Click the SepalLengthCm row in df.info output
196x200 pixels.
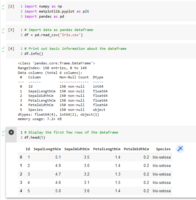(63, 91)
